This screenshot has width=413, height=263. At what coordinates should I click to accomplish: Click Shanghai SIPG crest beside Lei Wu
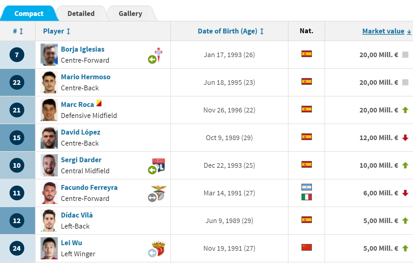click(159, 249)
